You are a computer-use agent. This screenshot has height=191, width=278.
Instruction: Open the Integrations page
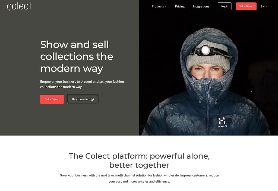pos(201,6)
